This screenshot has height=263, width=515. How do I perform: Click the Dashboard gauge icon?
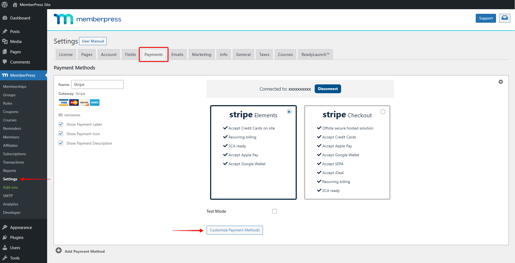(x=5, y=18)
